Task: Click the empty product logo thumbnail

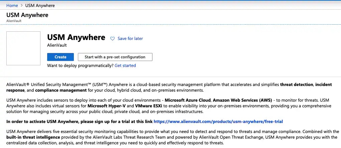Action: click(x=23, y=48)
